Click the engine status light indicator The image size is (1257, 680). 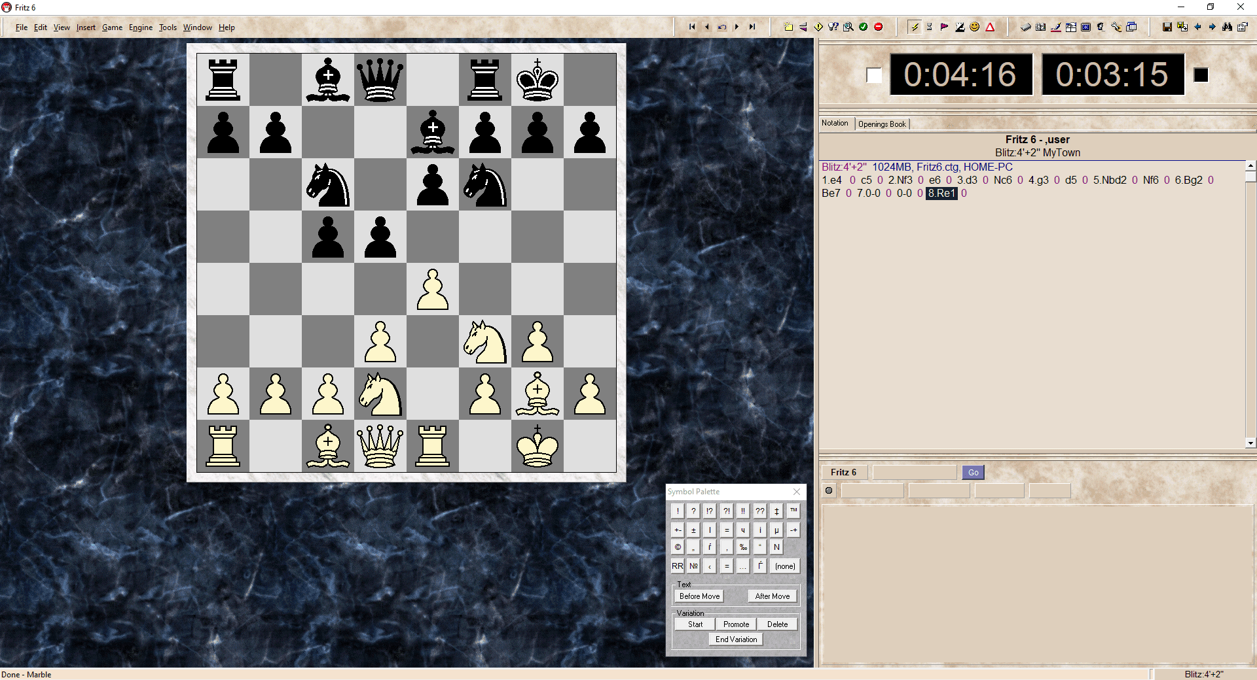click(x=829, y=490)
